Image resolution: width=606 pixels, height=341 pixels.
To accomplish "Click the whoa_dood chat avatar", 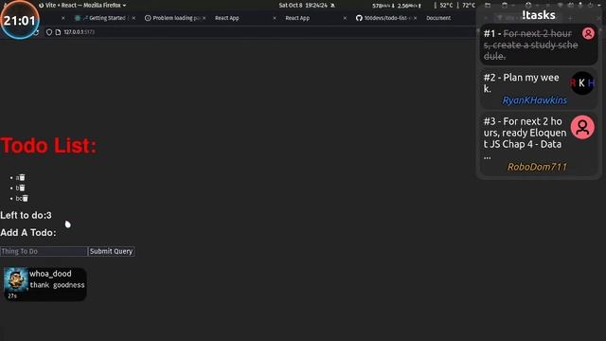I will (16, 279).
